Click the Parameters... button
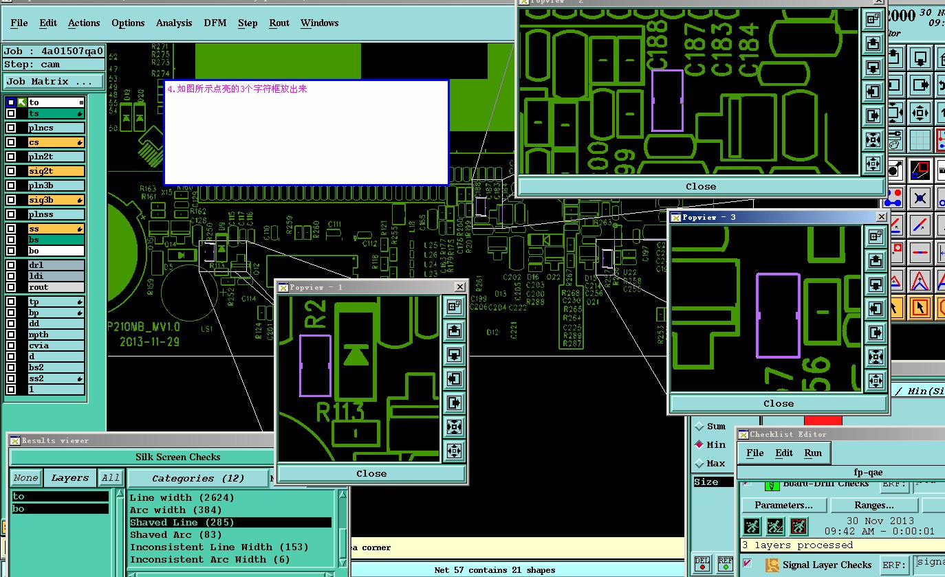Image resolution: width=945 pixels, height=577 pixels. pyautogui.click(x=783, y=505)
